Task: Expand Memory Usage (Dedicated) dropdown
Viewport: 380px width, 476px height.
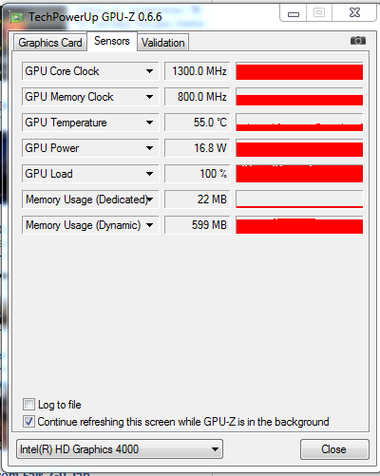Action: 150,200
